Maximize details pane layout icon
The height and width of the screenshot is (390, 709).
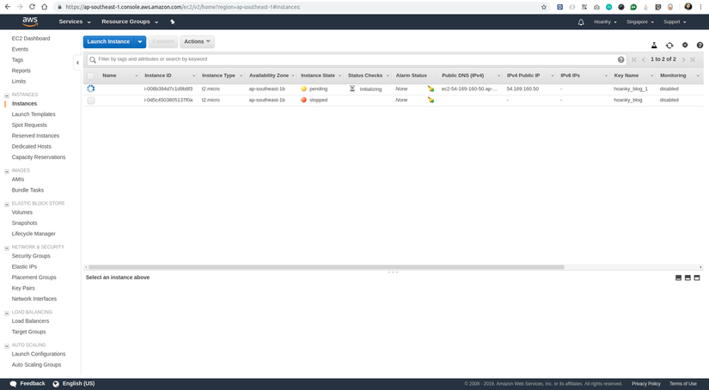point(697,278)
